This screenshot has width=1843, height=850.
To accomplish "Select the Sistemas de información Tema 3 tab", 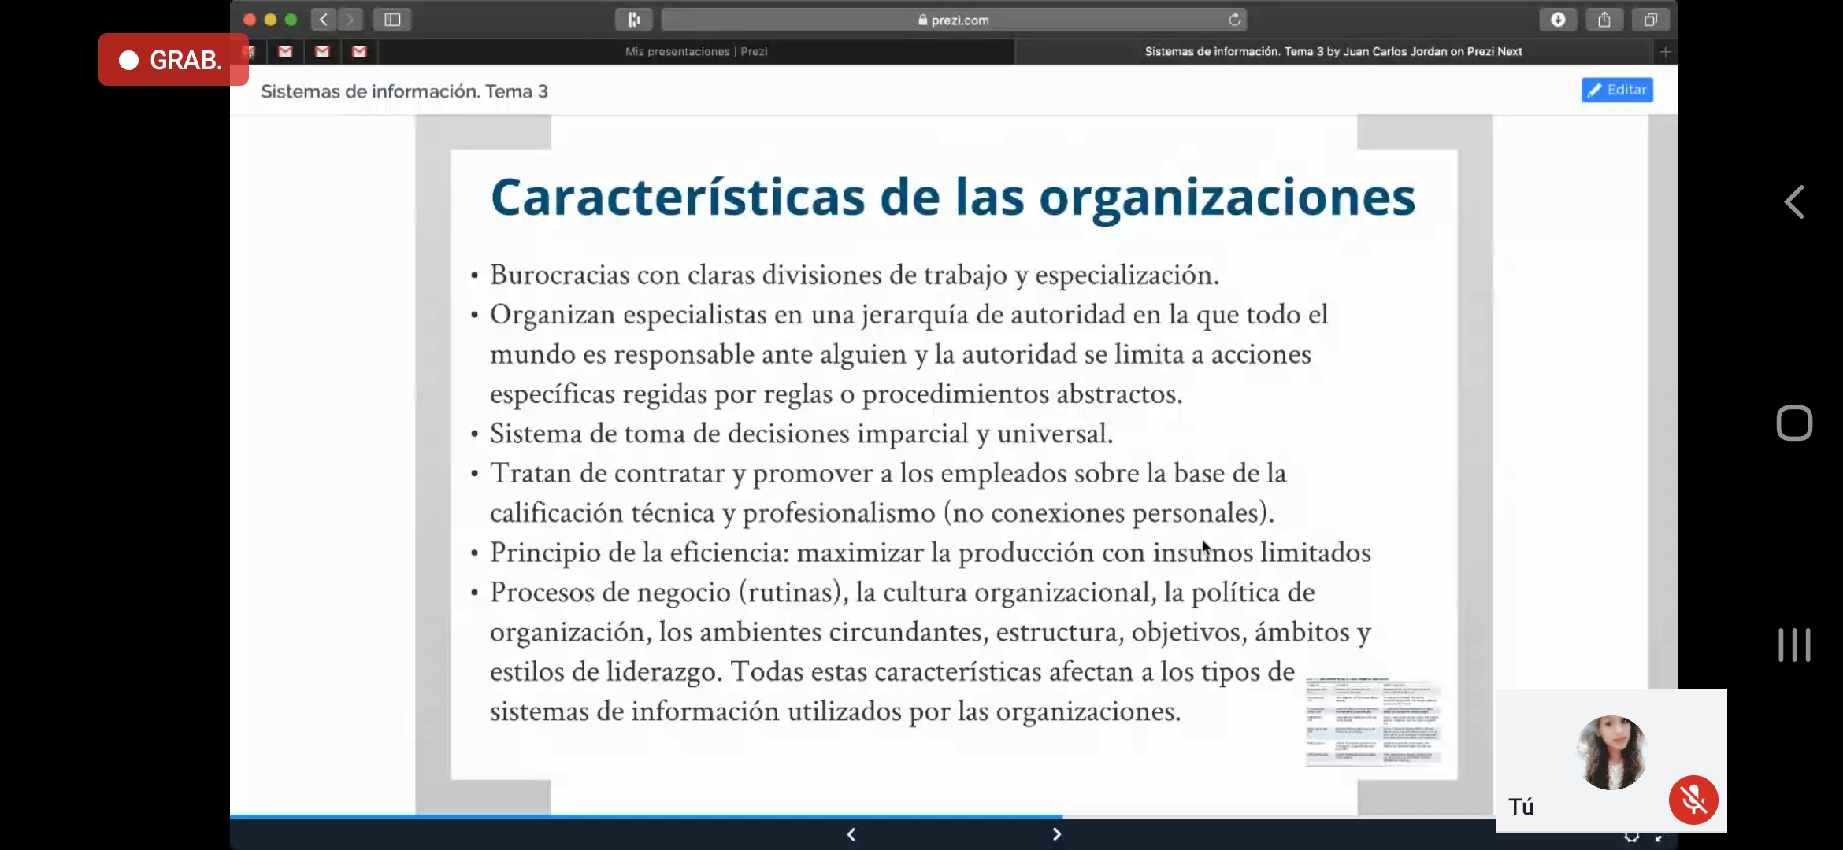I will (x=1333, y=52).
